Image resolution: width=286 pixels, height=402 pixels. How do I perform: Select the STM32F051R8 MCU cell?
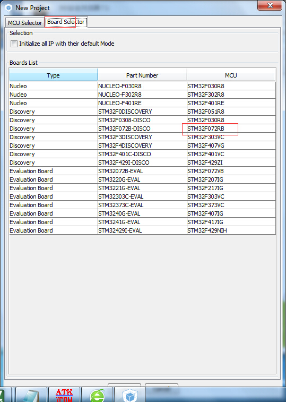point(231,112)
